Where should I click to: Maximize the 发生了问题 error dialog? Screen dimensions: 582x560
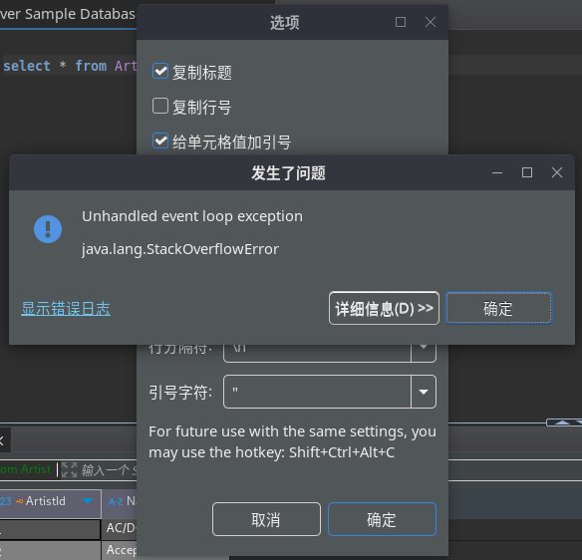click(x=527, y=172)
